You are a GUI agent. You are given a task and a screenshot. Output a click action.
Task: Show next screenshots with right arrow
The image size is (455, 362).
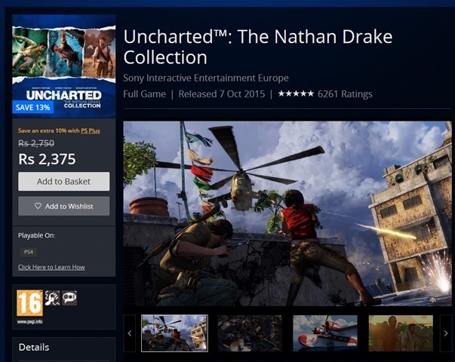446,333
